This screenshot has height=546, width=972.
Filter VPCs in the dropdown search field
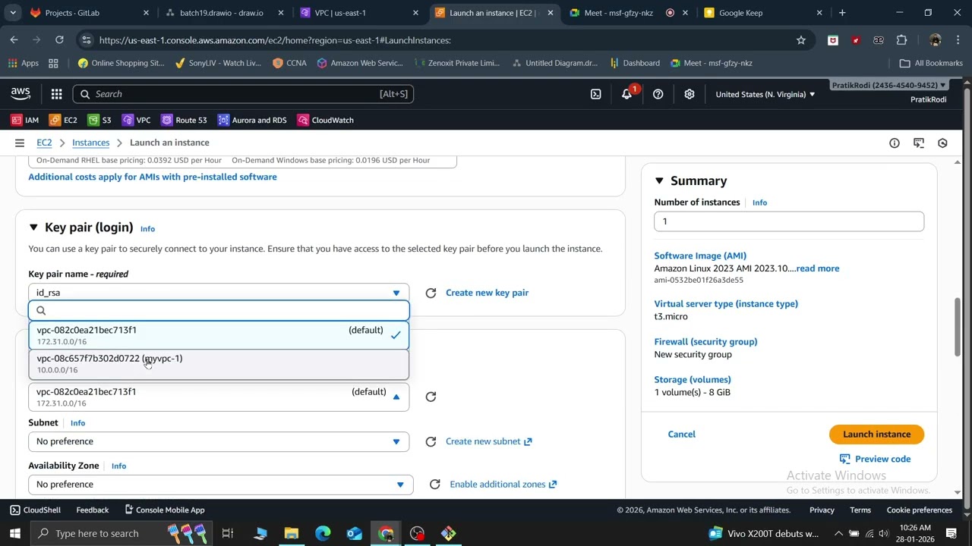[219, 311]
